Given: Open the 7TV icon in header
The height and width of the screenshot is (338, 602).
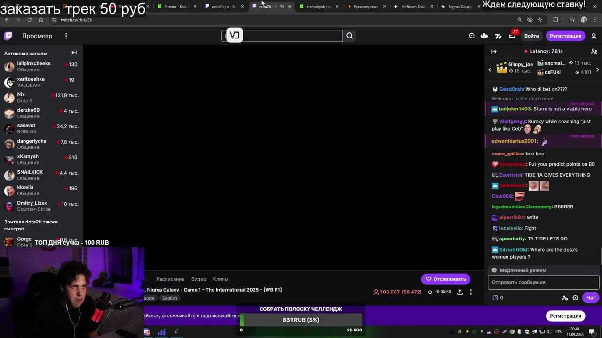Looking at the screenshot, I should click(x=498, y=36).
